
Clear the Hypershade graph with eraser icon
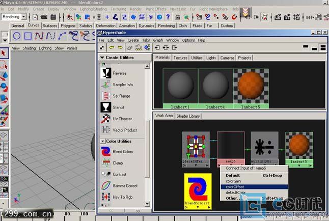[x=130, y=48]
